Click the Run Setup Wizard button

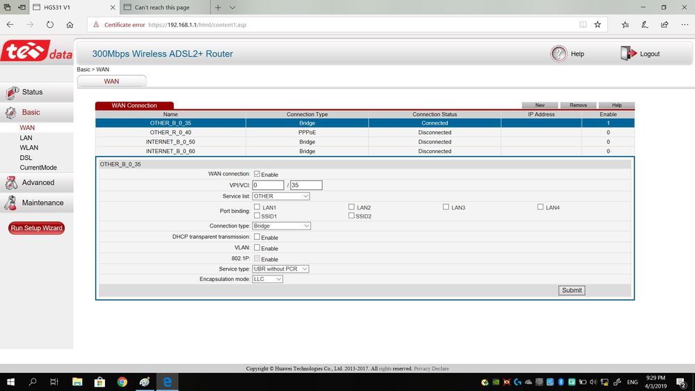36,228
